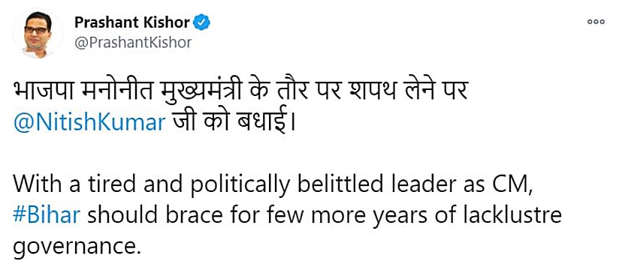Click the word 'lacklustre' in the tweet

point(518,215)
